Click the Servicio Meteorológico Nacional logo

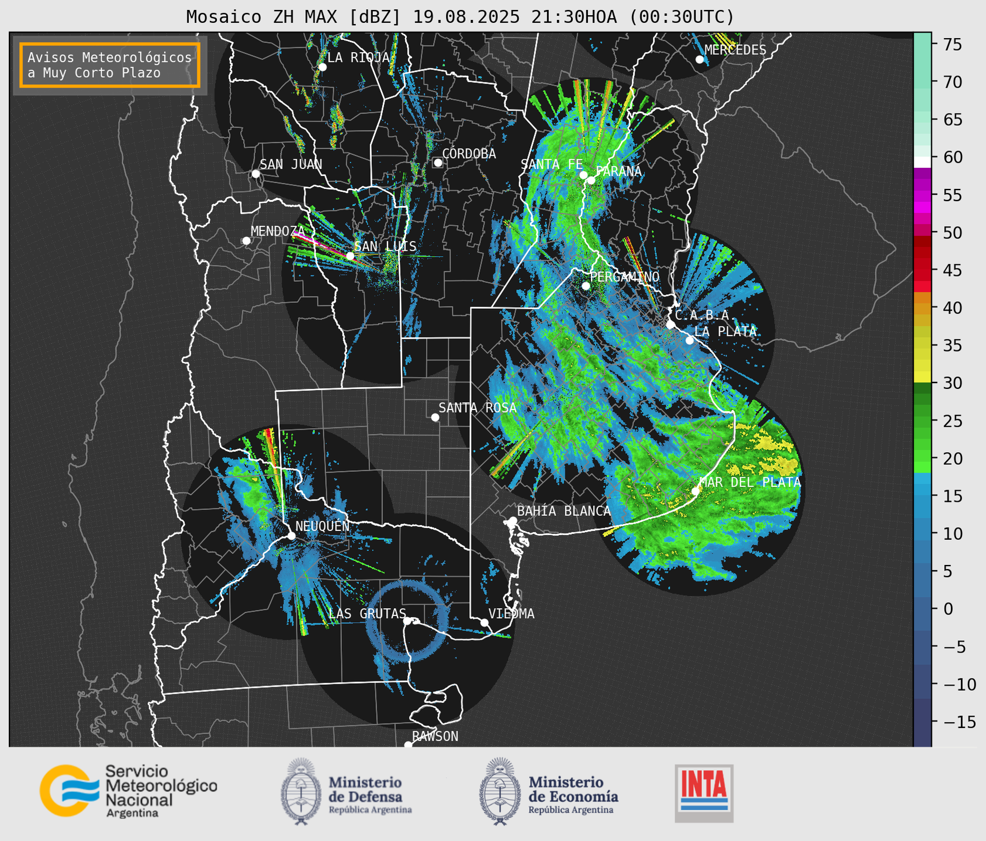pos(128,791)
